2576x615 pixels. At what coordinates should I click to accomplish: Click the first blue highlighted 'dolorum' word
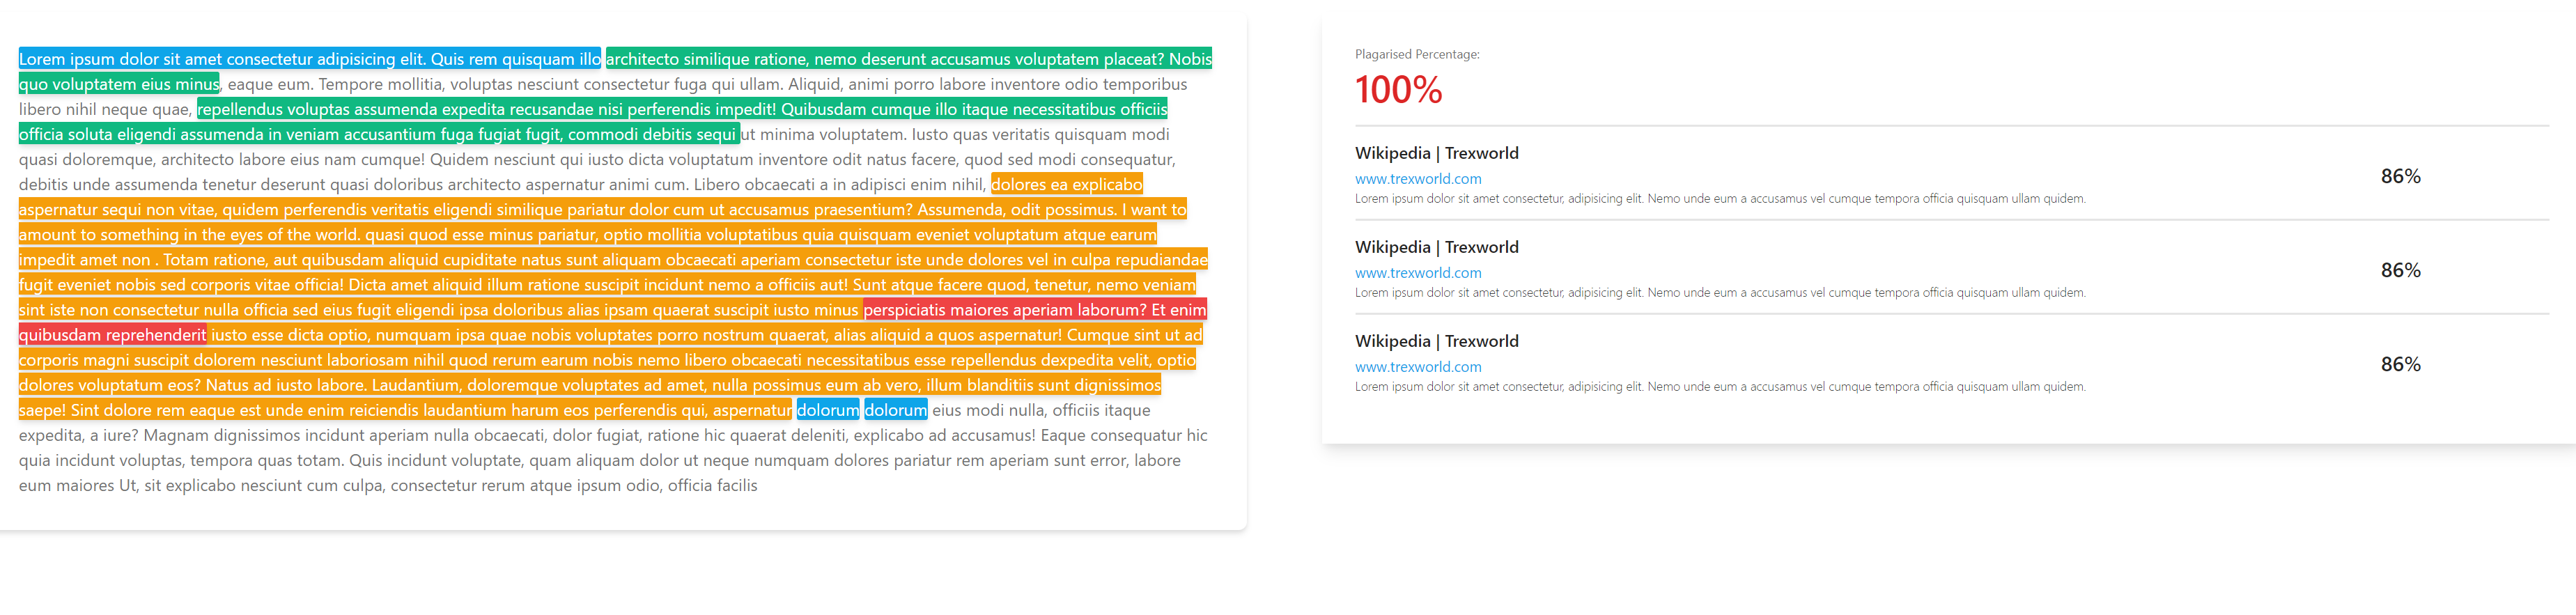tap(827, 410)
